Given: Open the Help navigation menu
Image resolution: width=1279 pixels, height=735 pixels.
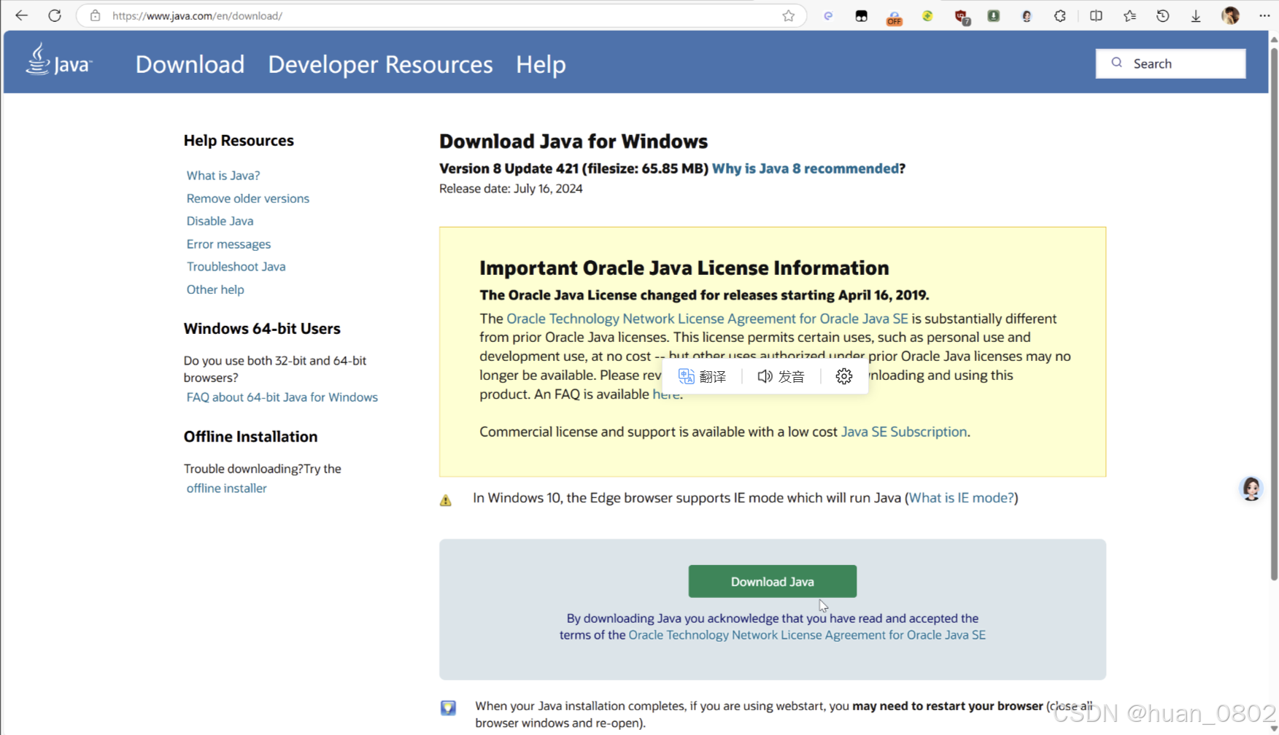Looking at the screenshot, I should tap(540, 64).
